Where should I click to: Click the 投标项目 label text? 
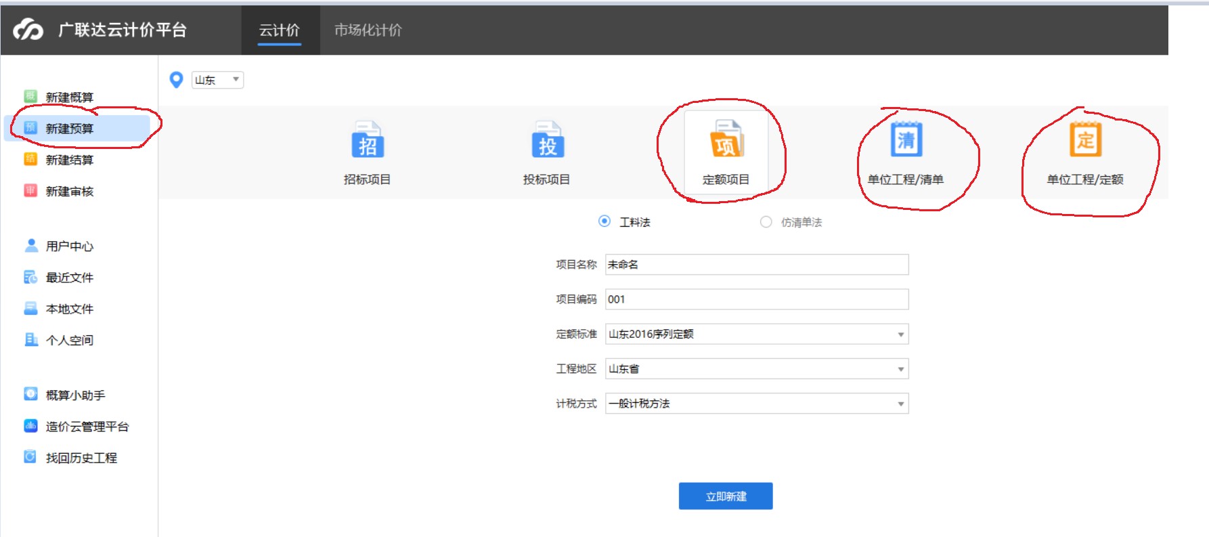(x=546, y=179)
